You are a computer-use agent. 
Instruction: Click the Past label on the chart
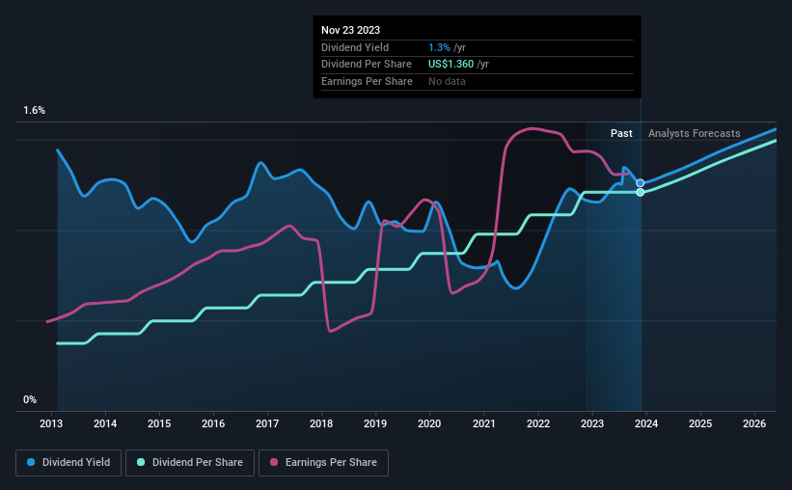point(621,133)
